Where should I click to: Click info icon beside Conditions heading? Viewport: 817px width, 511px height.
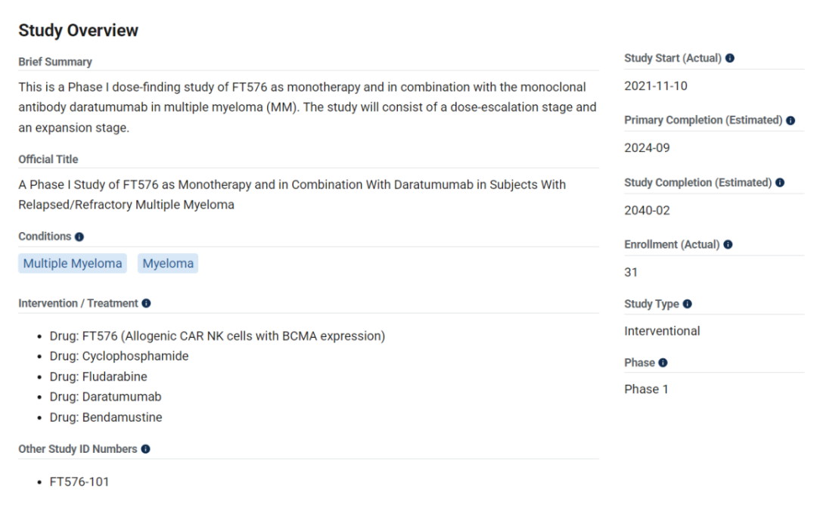tap(79, 237)
